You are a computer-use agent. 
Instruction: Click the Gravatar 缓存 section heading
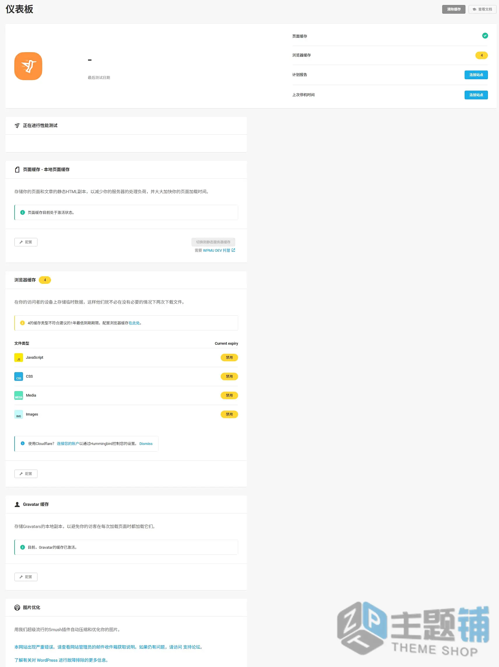pyautogui.click(x=36, y=504)
